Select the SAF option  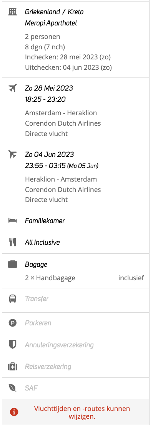[76, 388]
